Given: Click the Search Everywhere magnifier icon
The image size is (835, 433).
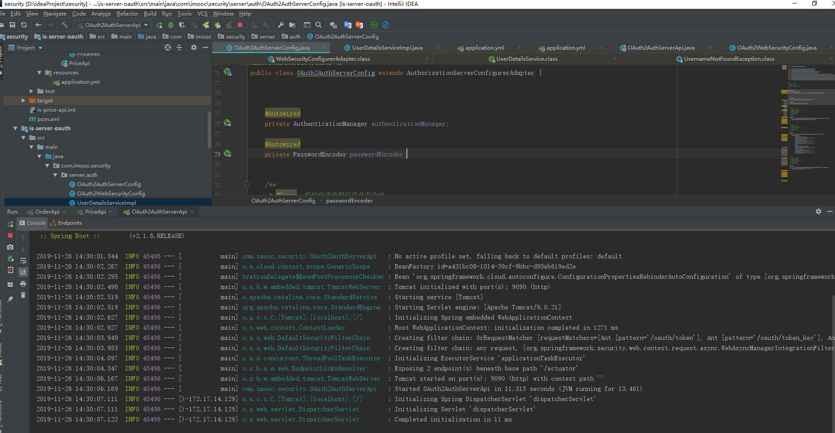Looking at the screenshot, I should point(319,25).
